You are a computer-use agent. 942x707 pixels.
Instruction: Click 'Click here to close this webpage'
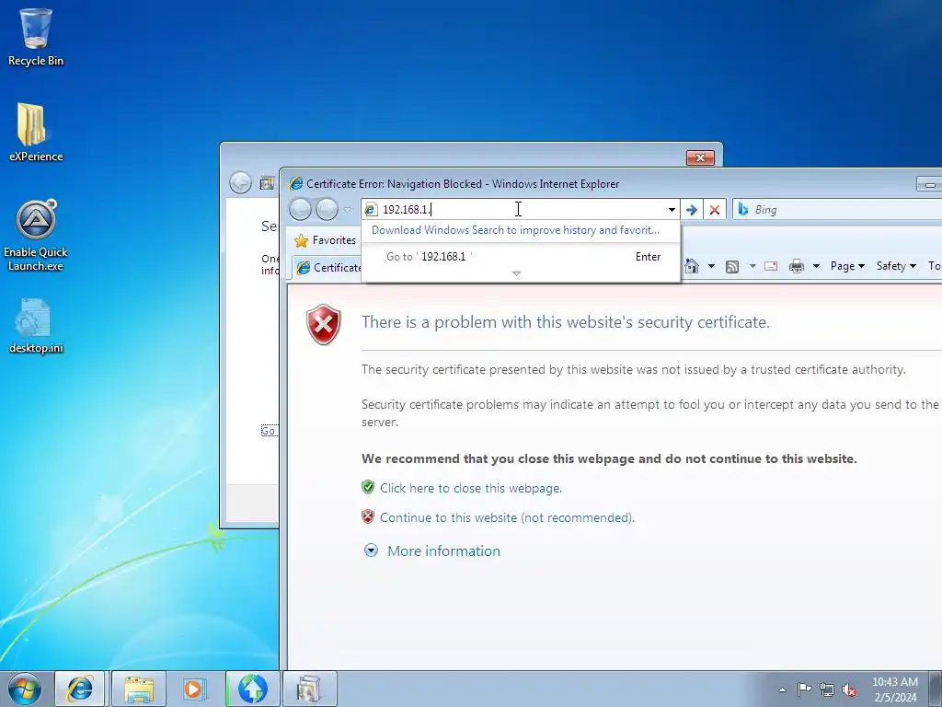(x=471, y=488)
